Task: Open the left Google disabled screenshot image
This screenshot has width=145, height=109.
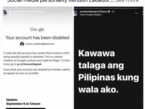Action: click(38, 58)
